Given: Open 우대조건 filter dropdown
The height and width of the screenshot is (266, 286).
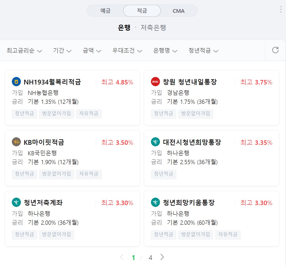Looking at the screenshot, I should coord(127,51).
